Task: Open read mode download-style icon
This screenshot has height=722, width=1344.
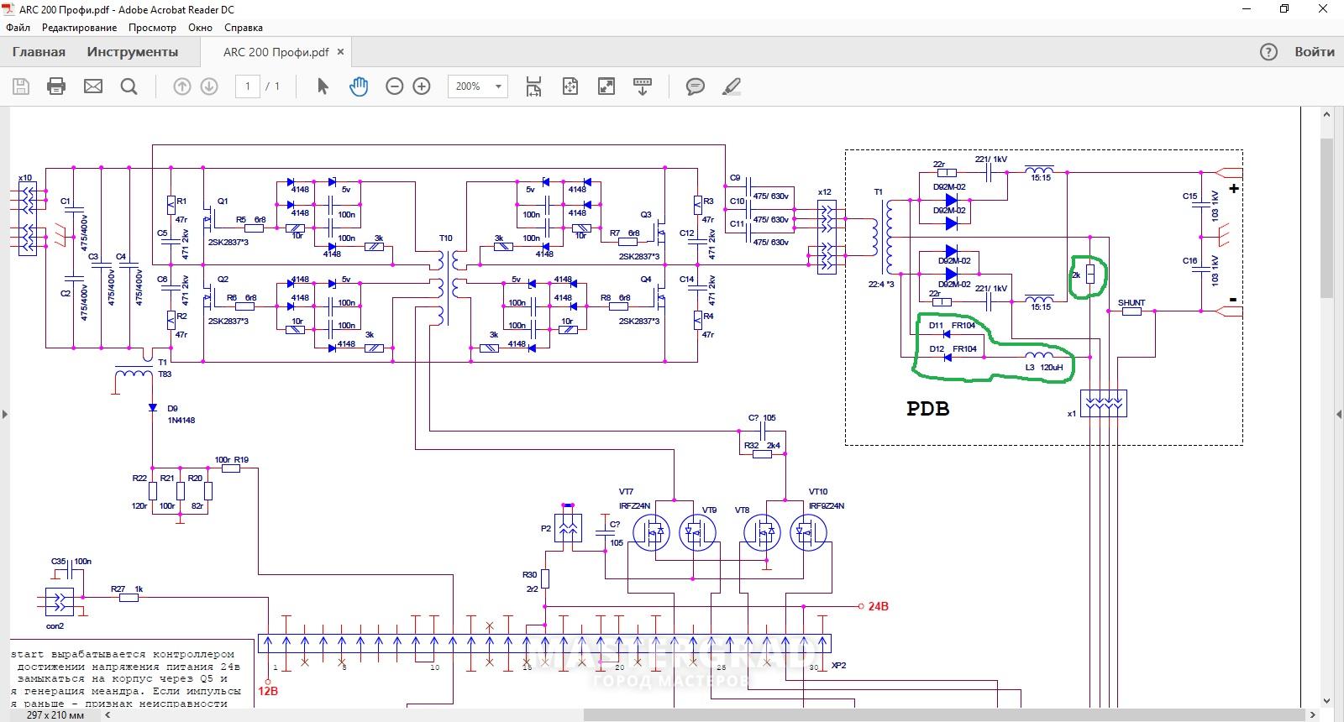Action: coord(643,86)
